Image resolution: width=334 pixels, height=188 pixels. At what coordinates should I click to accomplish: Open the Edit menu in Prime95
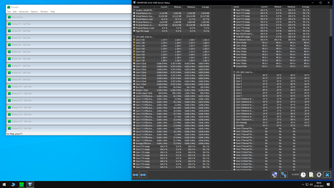tap(15, 12)
